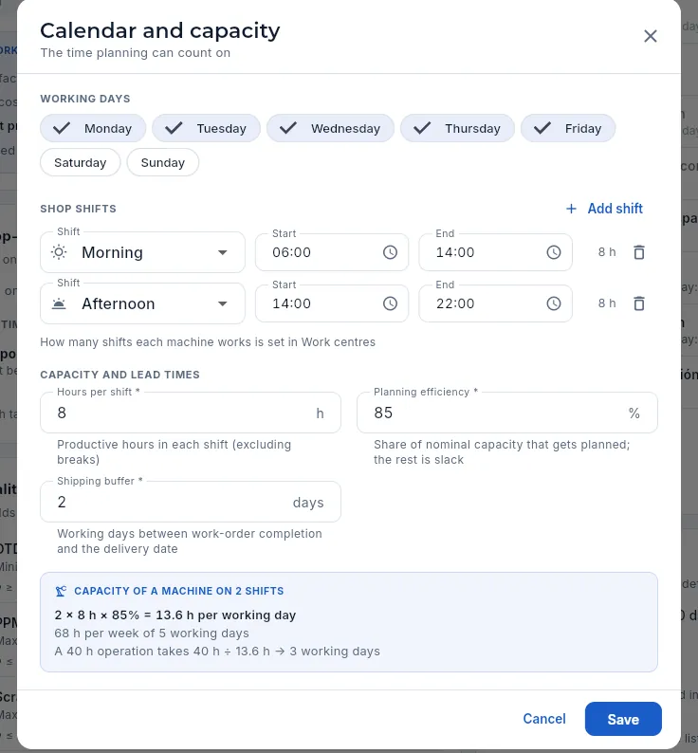Cancel the calendar changes

543,719
